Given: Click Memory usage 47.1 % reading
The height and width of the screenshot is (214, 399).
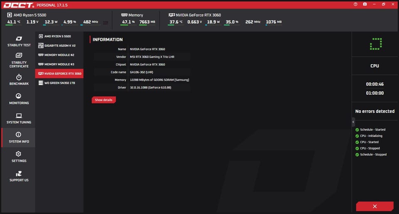Looking at the screenshot, I should (128, 22).
